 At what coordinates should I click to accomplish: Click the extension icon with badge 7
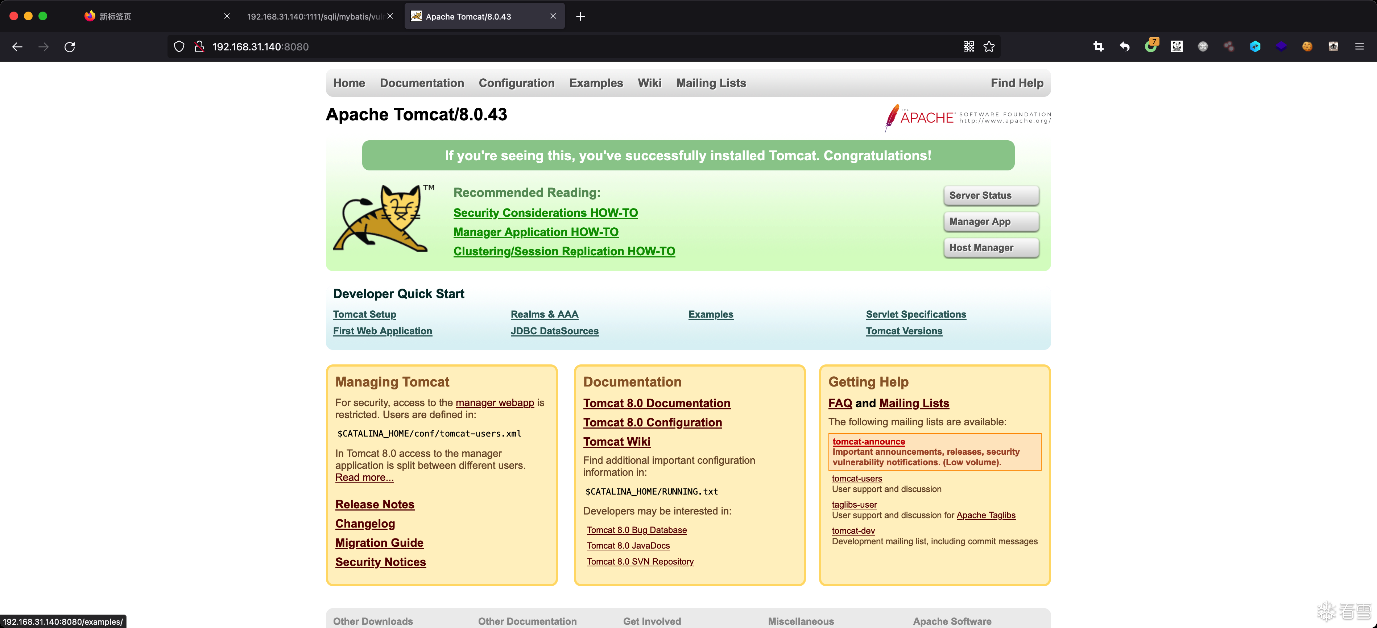pyautogui.click(x=1150, y=46)
